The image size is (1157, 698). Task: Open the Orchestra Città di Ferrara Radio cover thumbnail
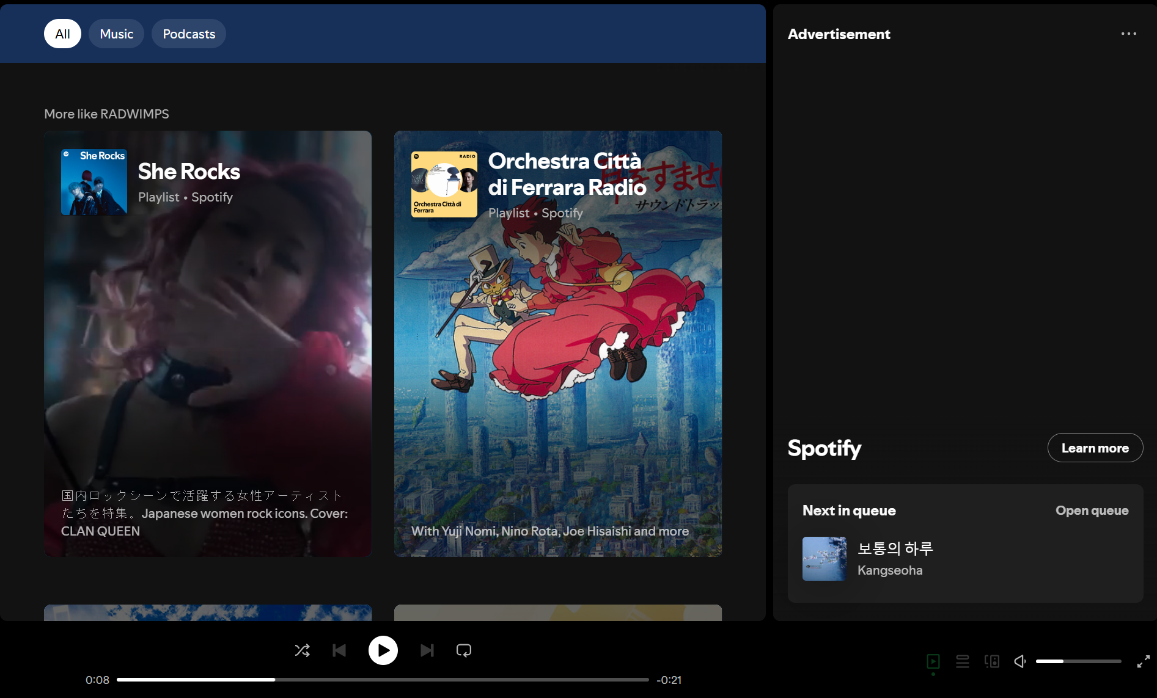[444, 184]
